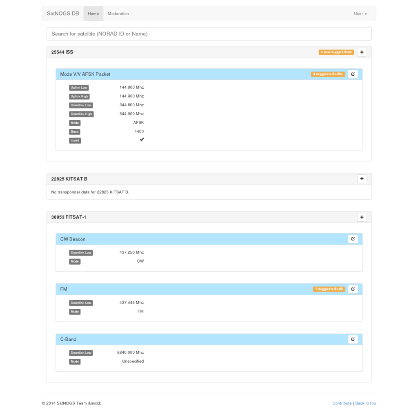Click the Uplink Low label tag
Viewport: 418px width, 409px height.
coord(79,88)
